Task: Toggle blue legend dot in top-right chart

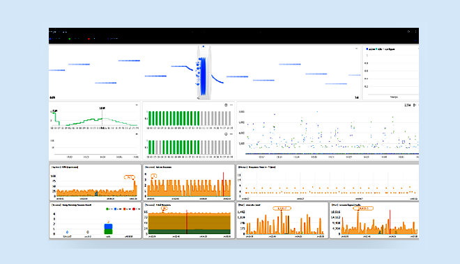Action: coord(367,49)
